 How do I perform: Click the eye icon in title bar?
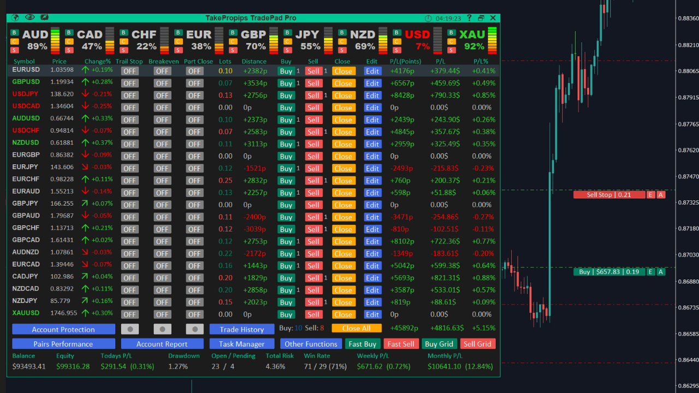pyautogui.click(x=29, y=18)
